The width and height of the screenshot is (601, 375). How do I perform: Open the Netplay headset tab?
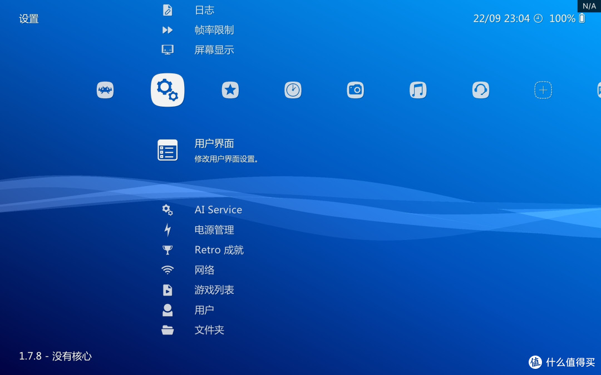tap(481, 91)
